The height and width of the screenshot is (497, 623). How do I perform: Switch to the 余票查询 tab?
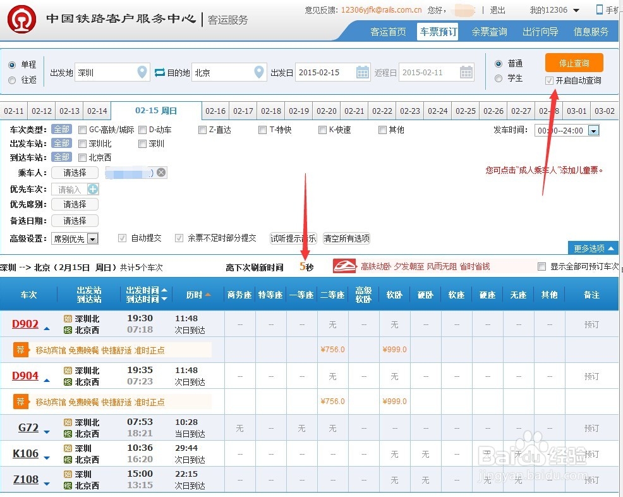pyautogui.click(x=489, y=32)
